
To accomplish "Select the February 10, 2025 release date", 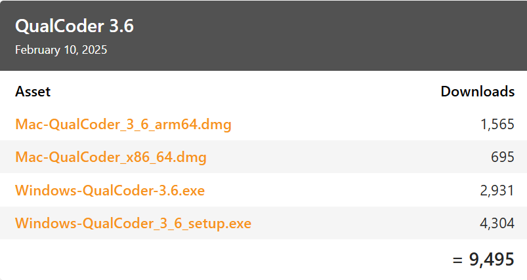I will pyautogui.click(x=61, y=50).
